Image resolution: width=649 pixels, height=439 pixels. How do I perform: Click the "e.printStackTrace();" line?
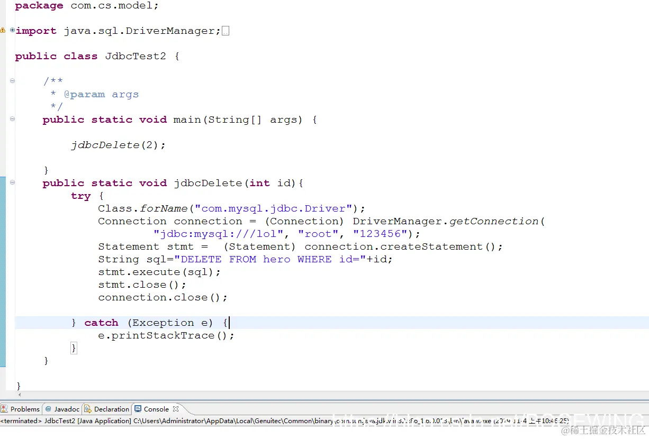(166, 335)
